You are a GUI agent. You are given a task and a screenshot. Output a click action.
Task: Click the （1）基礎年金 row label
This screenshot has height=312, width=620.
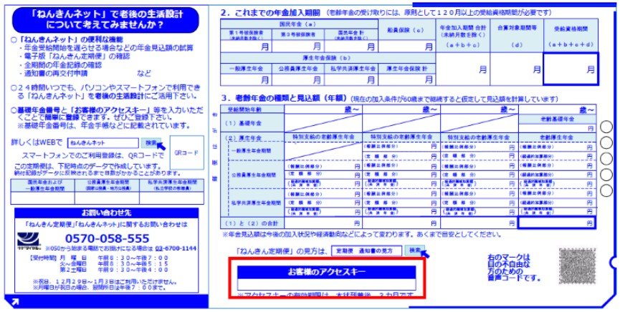pos(252,123)
